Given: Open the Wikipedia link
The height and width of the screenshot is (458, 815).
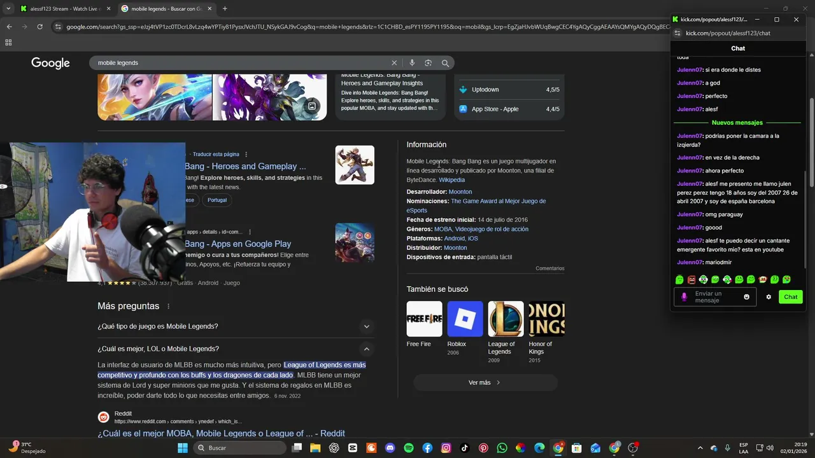Looking at the screenshot, I should click(451, 180).
